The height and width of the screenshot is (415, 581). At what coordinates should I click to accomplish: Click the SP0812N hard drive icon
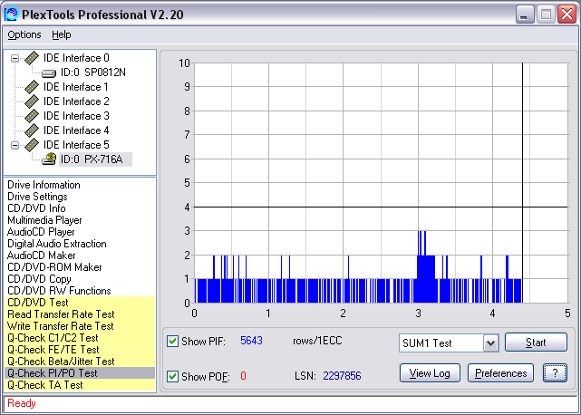click(x=49, y=73)
